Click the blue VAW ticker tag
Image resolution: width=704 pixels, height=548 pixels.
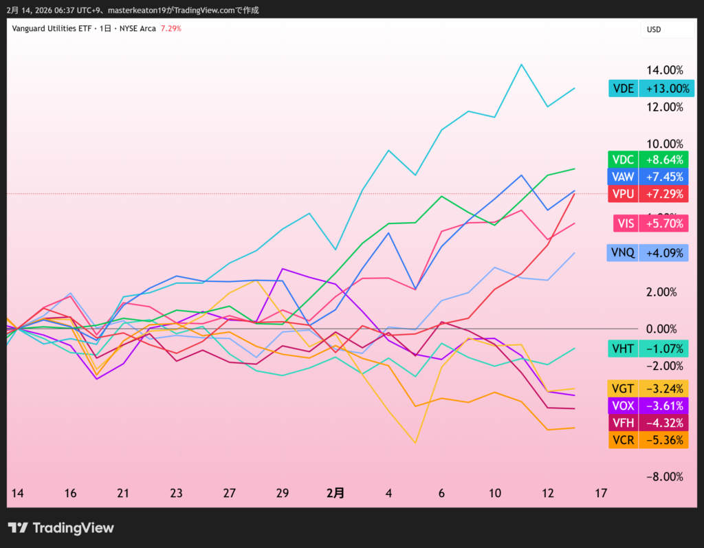pyautogui.click(x=623, y=176)
